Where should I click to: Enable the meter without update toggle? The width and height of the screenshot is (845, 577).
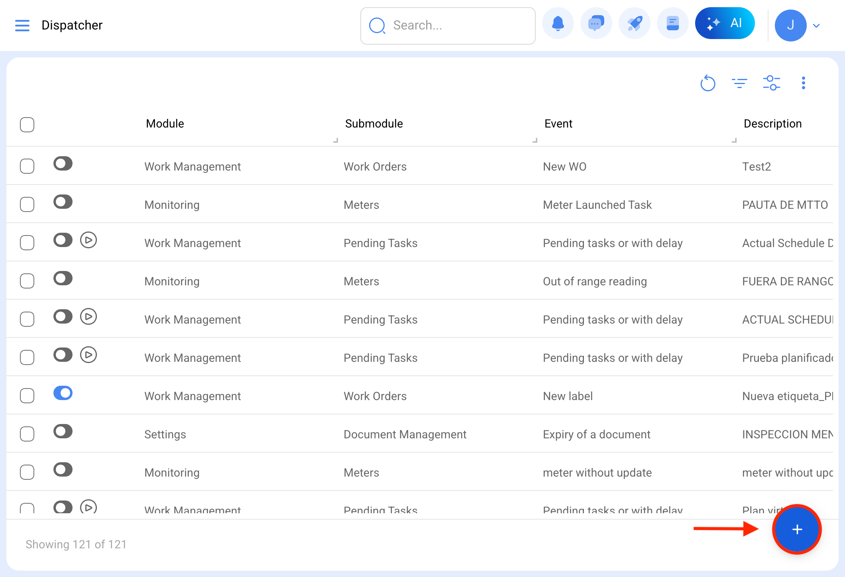(x=63, y=469)
